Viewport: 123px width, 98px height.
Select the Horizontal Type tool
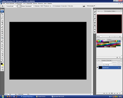pos(2,47)
